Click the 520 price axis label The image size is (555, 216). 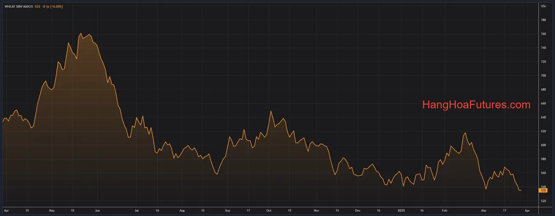[544, 201]
